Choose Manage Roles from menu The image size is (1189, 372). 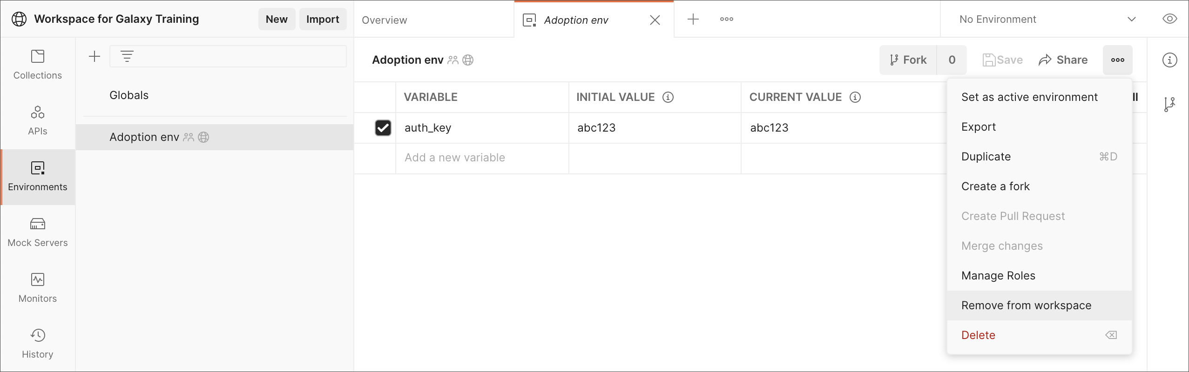pyautogui.click(x=1040, y=276)
